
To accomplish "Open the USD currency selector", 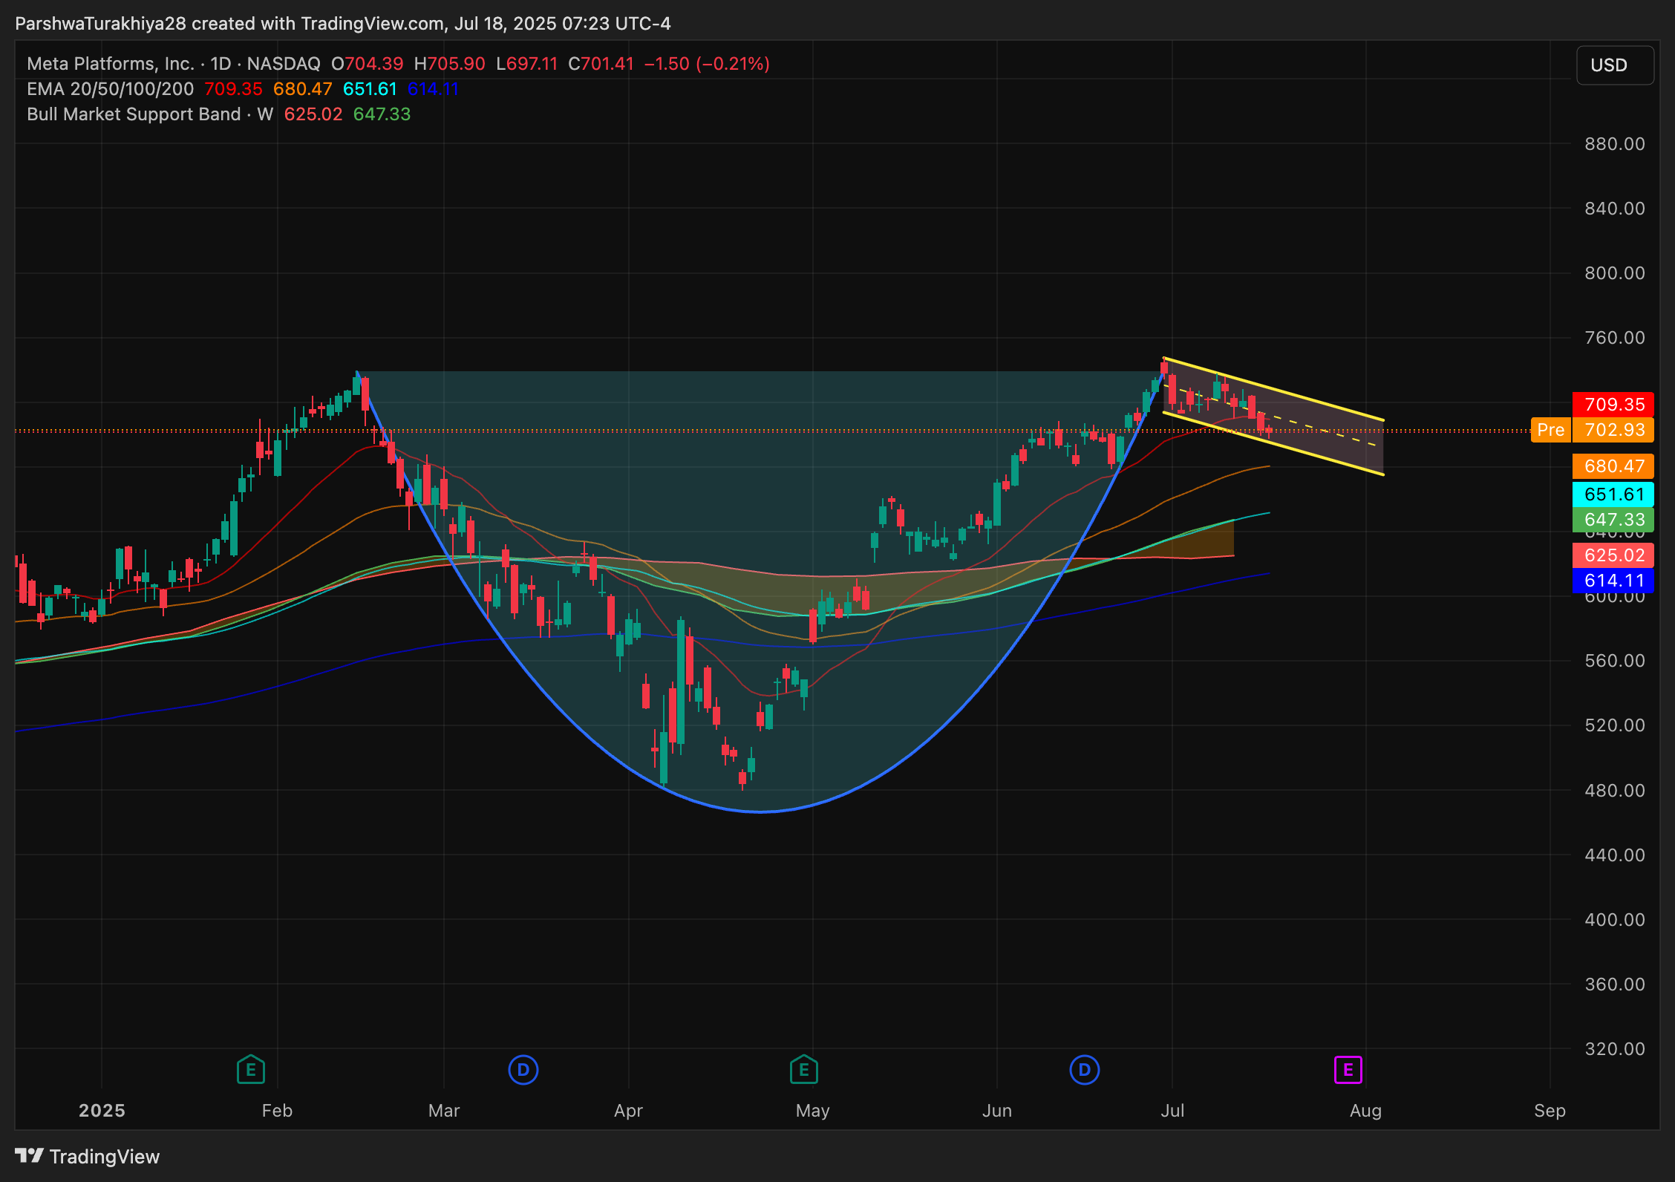I will [x=1615, y=65].
